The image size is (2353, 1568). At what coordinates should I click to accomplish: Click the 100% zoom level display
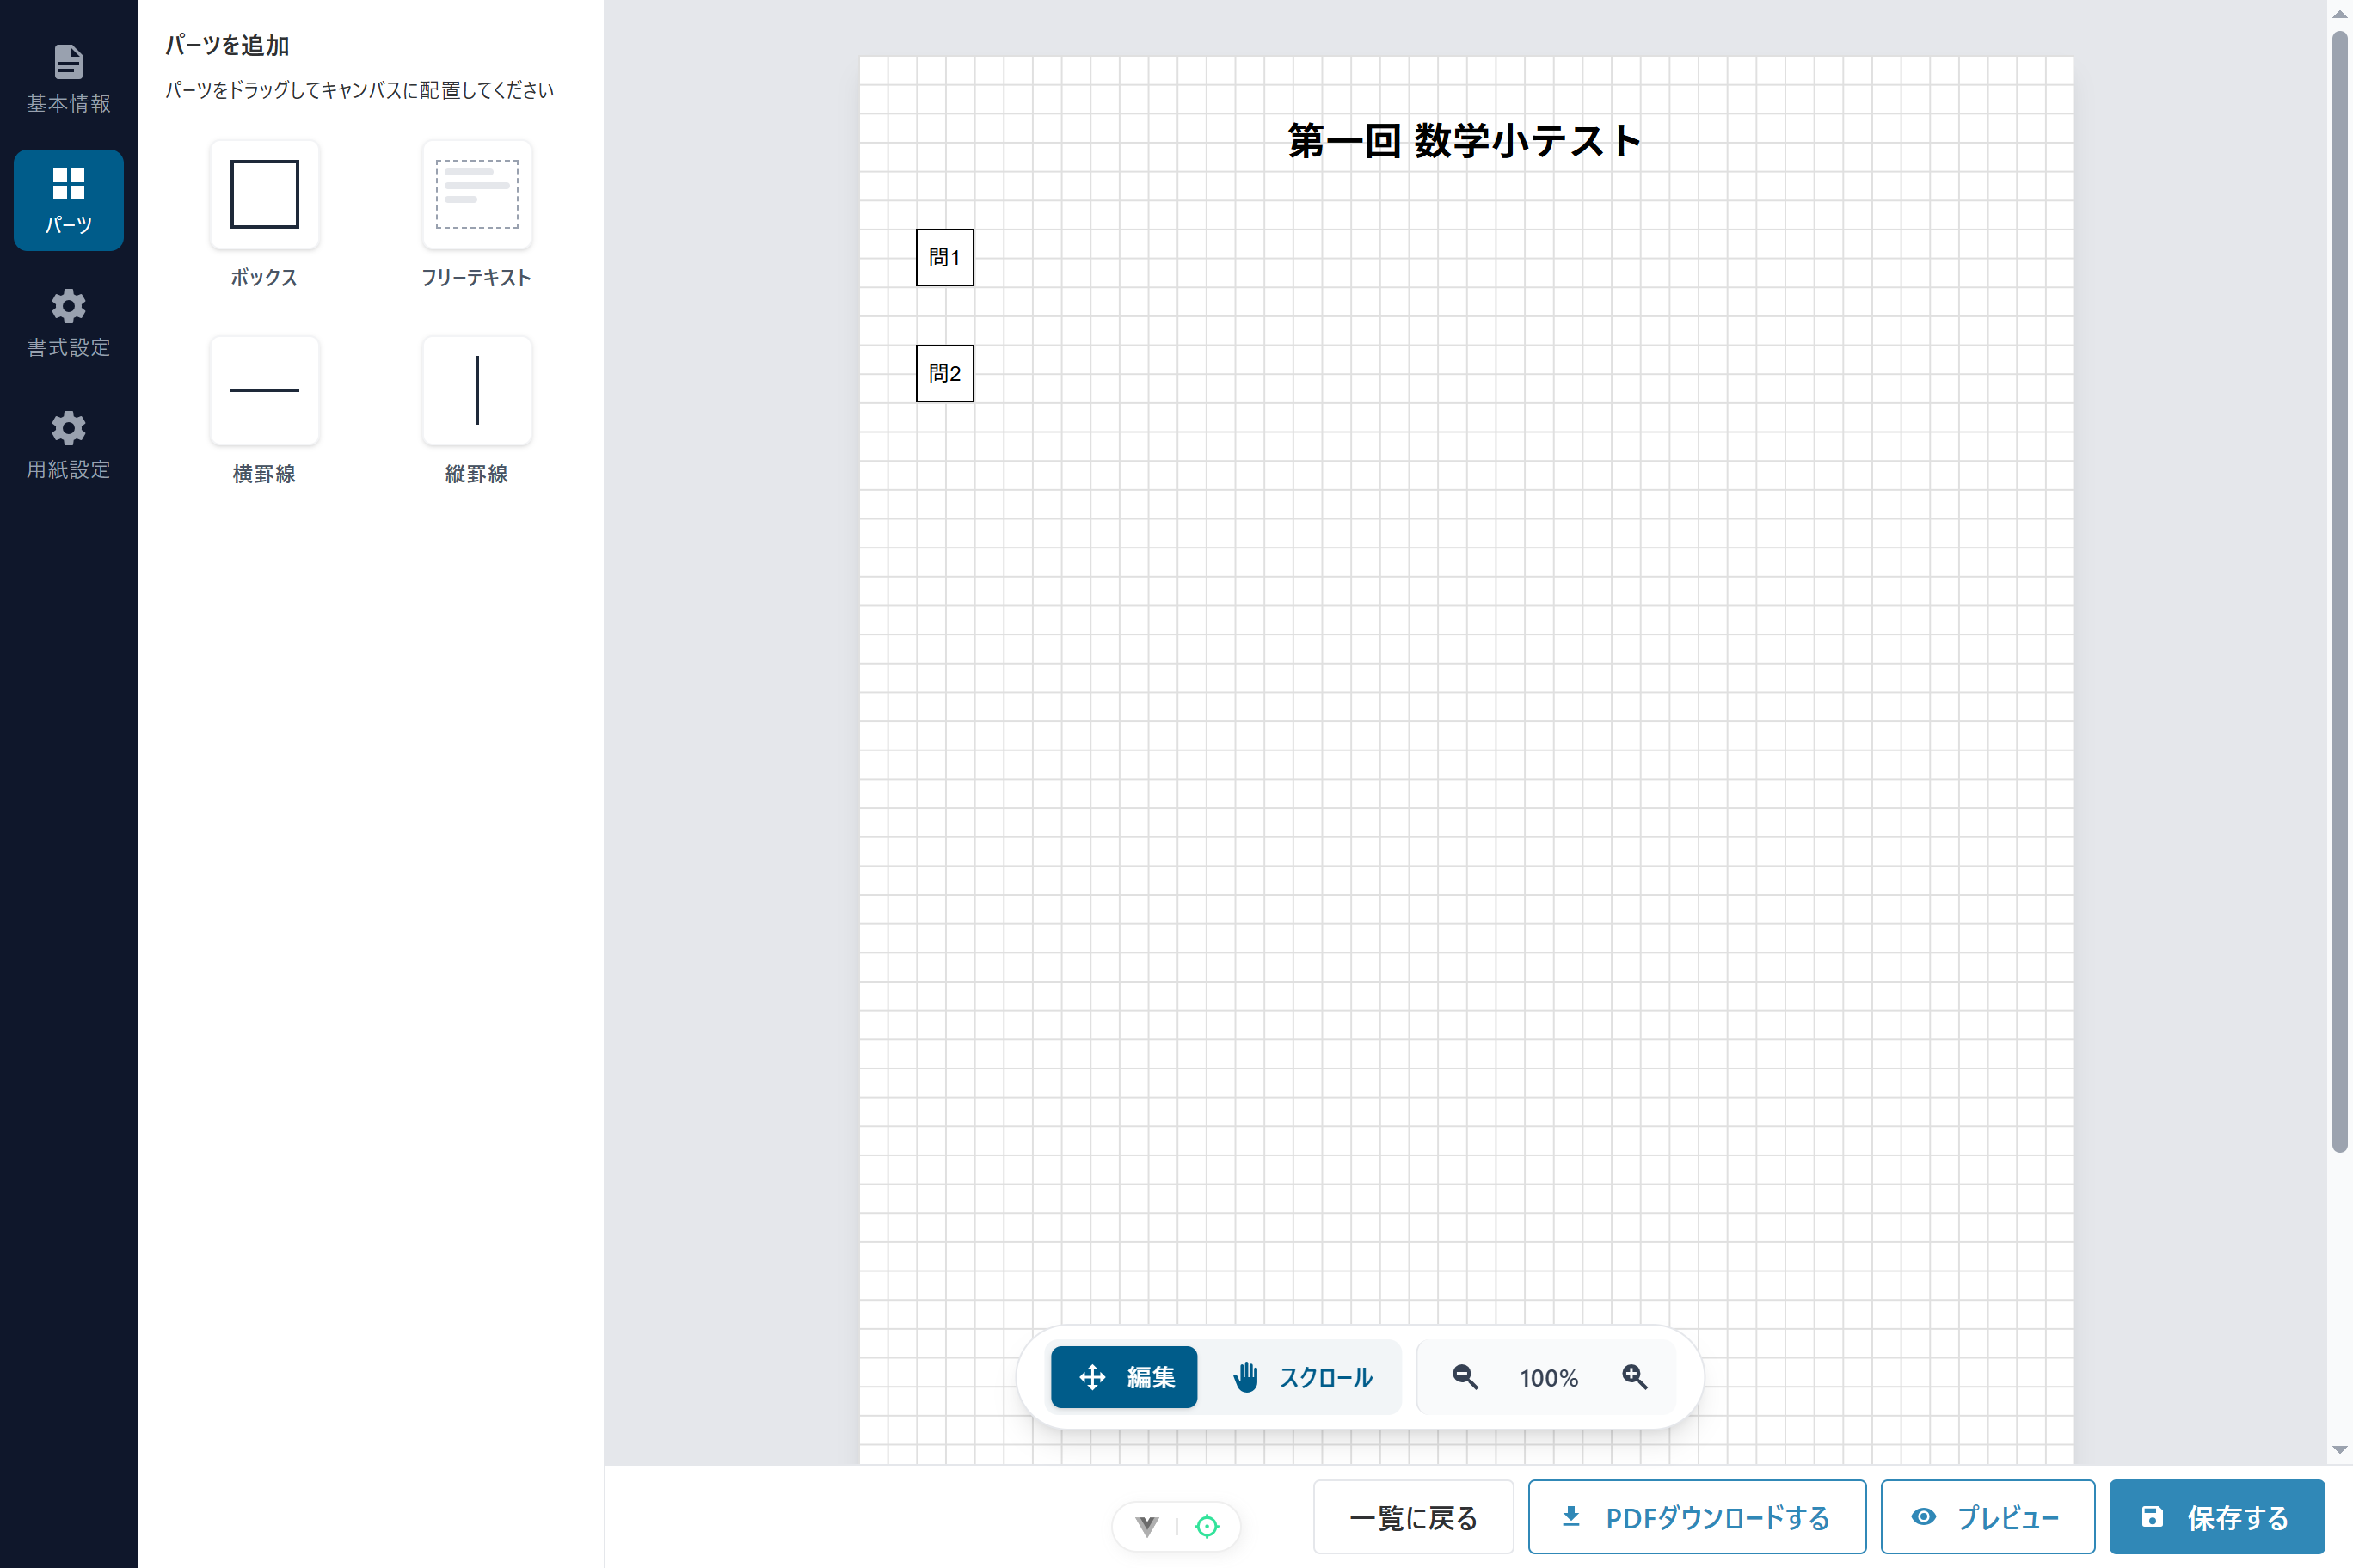click(1548, 1377)
